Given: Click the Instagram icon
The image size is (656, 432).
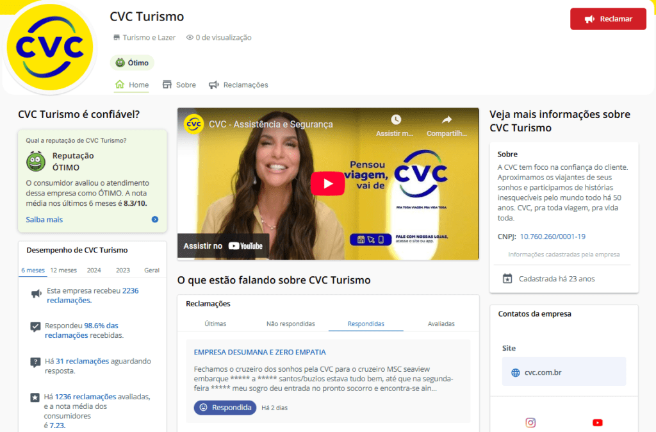Looking at the screenshot, I should point(530,422).
